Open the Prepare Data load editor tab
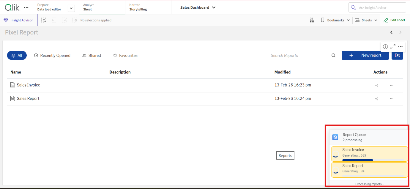The width and height of the screenshot is (410, 189). point(49,7)
